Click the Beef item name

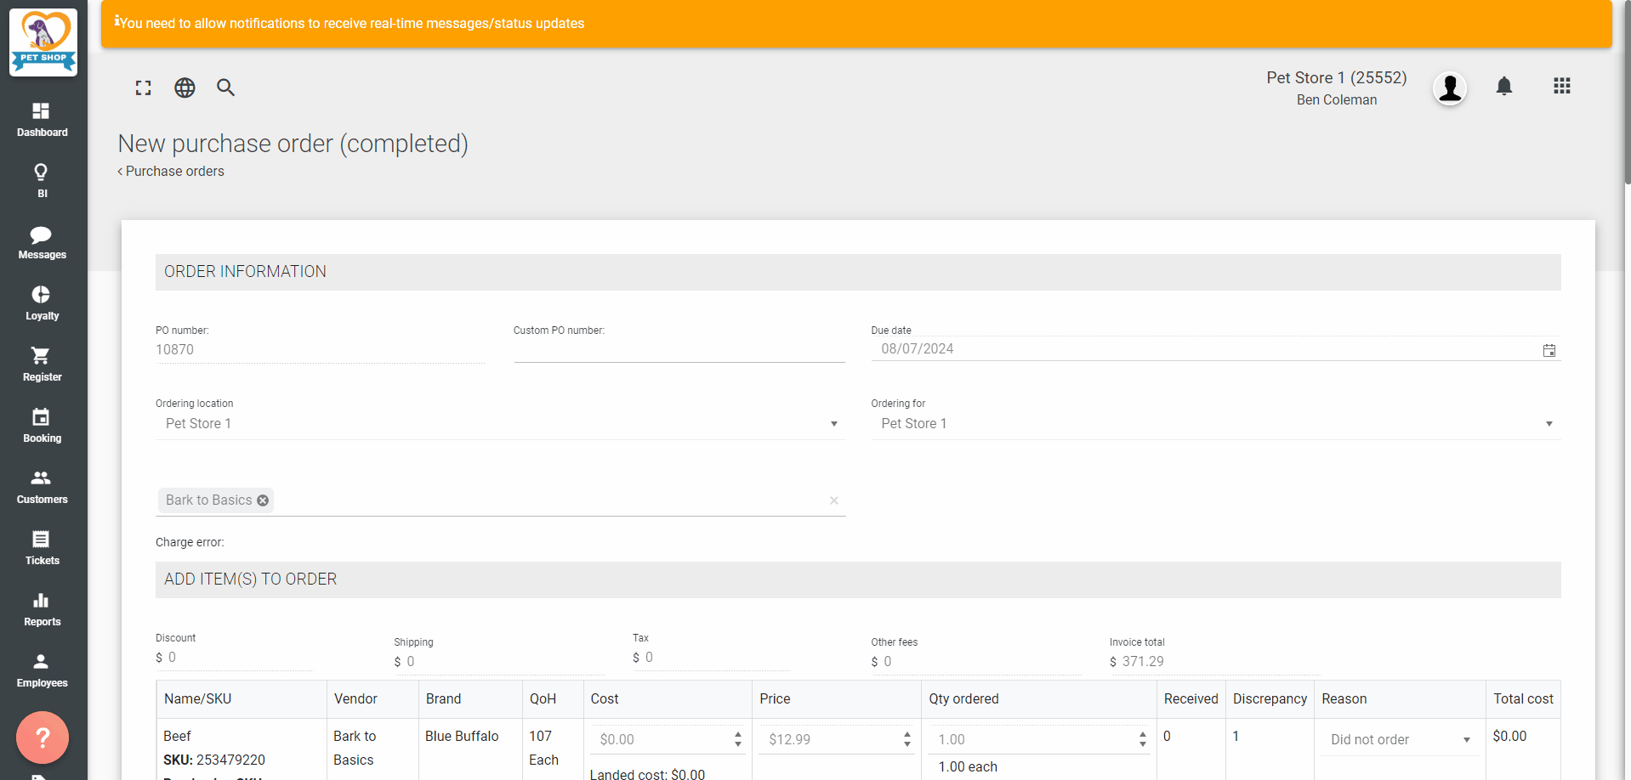tap(178, 737)
